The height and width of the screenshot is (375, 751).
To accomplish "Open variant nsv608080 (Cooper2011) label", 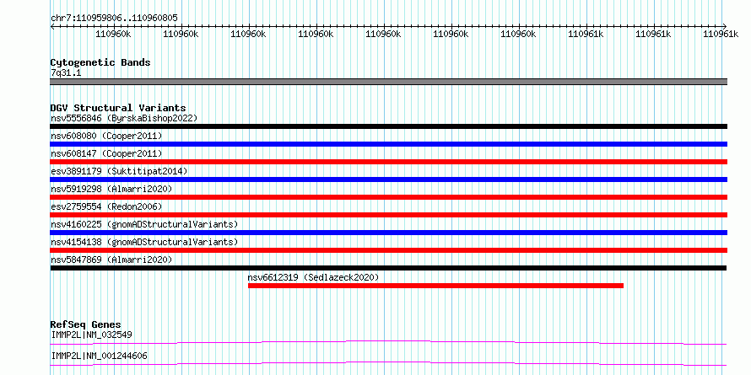I will click(x=106, y=136).
